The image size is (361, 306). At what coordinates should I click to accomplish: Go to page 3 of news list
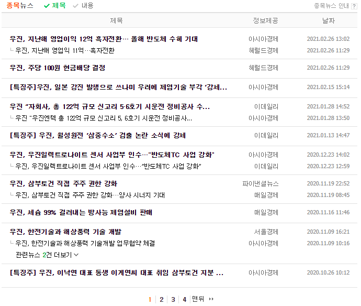click(173, 299)
